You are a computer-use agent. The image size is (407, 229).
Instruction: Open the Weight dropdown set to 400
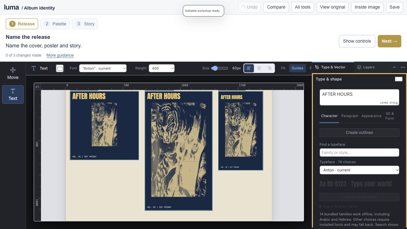[x=162, y=68]
